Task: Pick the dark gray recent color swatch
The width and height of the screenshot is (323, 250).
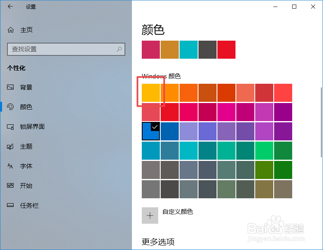Action: (x=208, y=50)
